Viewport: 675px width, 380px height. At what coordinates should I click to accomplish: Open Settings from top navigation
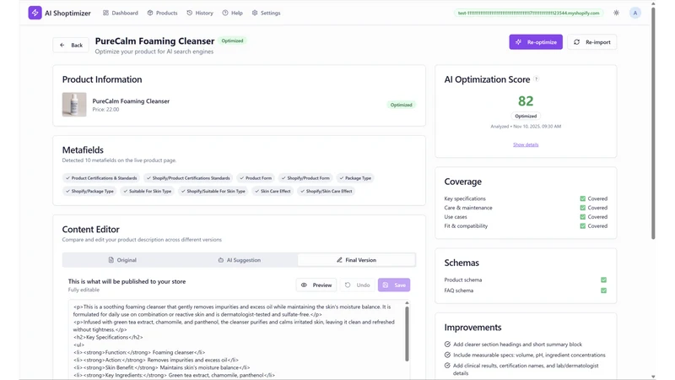tap(266, 13)
